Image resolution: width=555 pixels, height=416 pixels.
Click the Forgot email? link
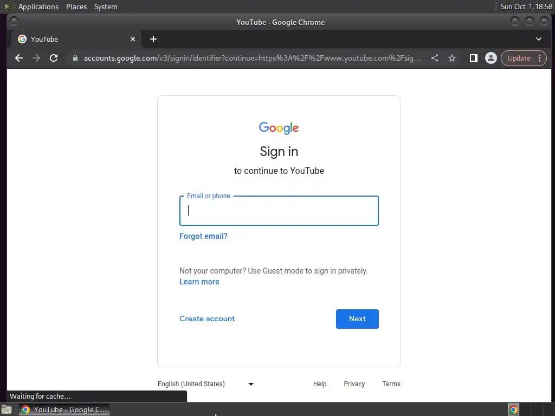(204, 236)
